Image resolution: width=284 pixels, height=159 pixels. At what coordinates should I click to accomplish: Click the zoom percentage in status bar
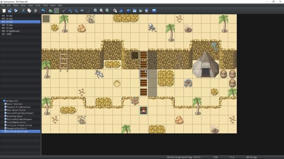[216, 157]
